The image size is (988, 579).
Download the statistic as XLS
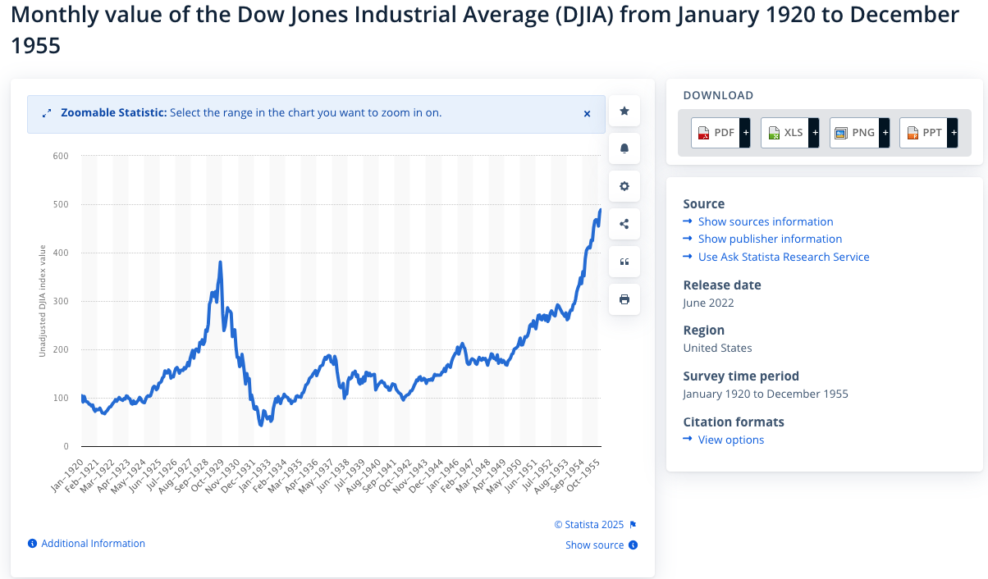click(784, 132)
